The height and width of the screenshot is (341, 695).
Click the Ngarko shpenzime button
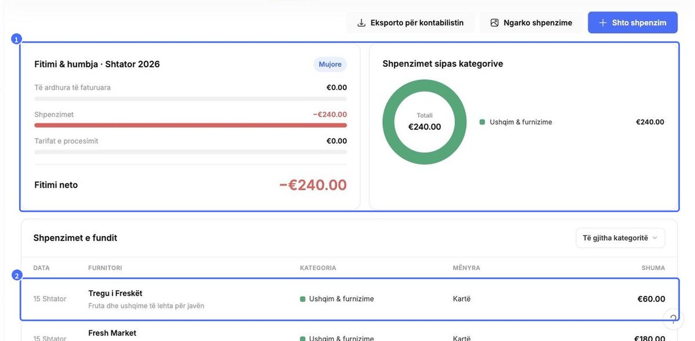(531, 23)
